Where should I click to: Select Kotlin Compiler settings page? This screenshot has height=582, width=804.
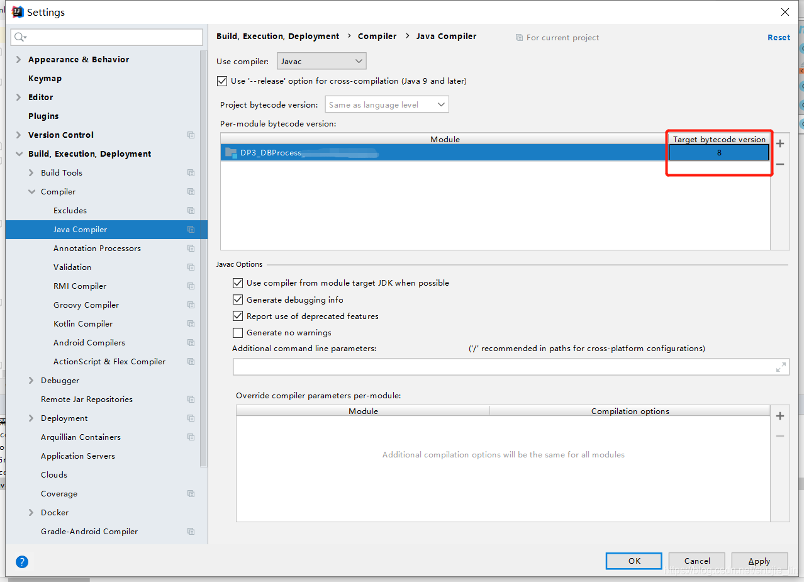[x=83, y=323]
